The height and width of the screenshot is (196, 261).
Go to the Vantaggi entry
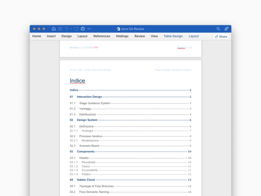tap(130, 109)
